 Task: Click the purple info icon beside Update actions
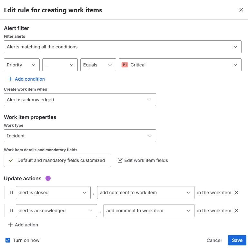point(48,178)
